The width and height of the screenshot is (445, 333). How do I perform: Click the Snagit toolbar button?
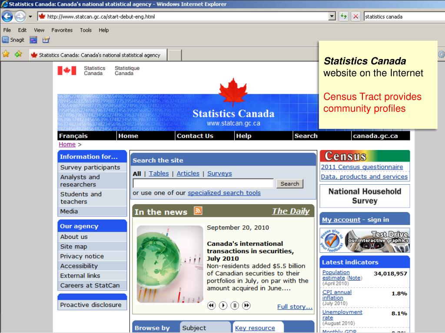tap(13, 39)
